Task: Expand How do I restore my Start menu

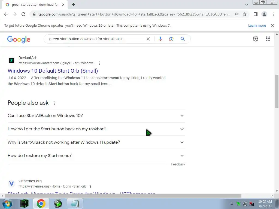Action: click(x=96, y=156)
